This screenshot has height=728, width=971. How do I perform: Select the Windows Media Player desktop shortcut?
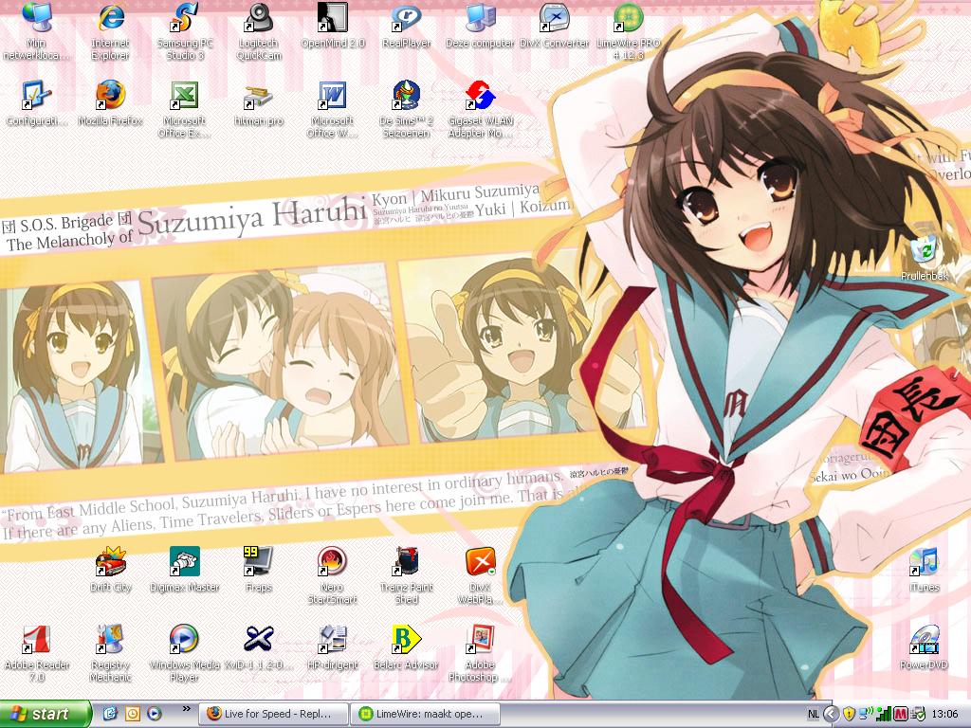click(x=185, y=652)
